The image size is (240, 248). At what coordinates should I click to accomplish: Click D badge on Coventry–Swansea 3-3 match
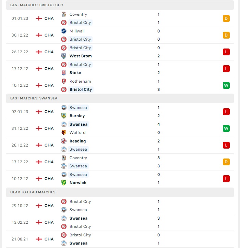(x=226, y=162)
